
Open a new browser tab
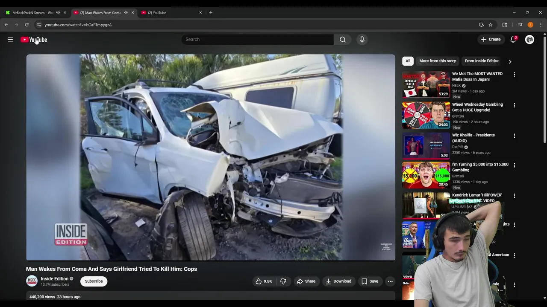pos(211,13)
